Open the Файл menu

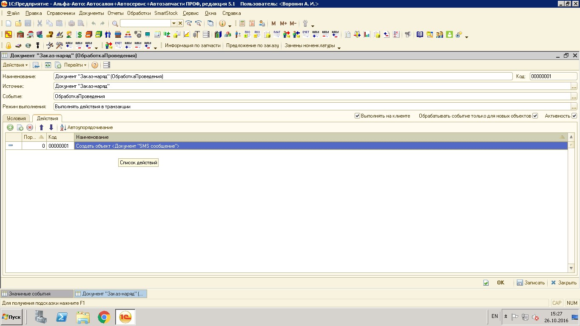pos(13,13)
